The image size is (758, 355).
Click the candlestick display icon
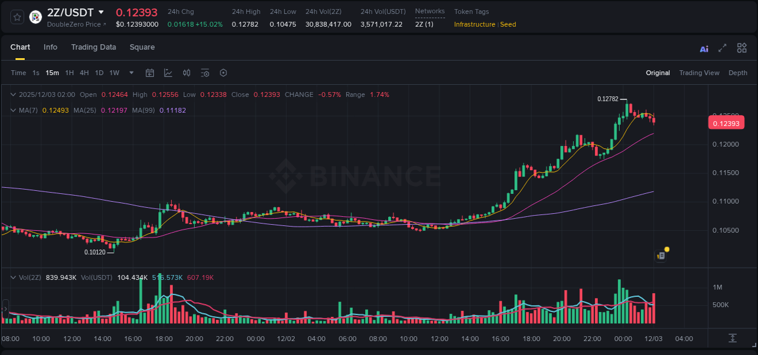[186, 73]
